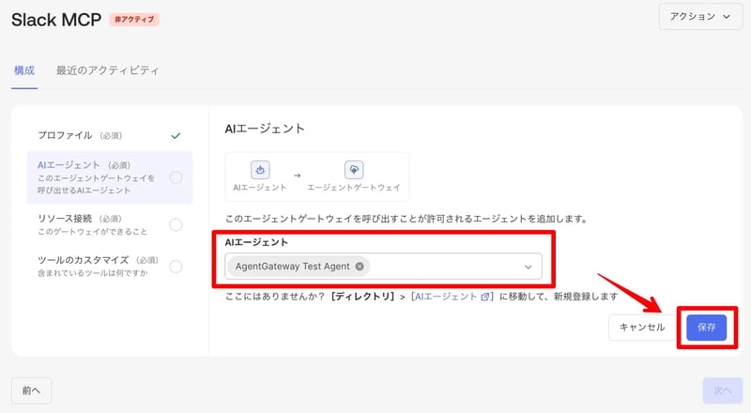
Task: Click inside the AIエージェント selection field
Action: 383,267
